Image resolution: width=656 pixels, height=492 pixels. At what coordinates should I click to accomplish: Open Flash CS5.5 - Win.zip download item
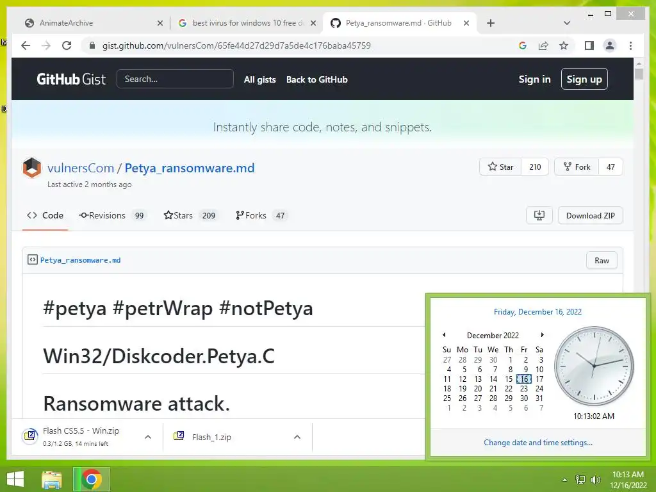(x=81, y=436)
